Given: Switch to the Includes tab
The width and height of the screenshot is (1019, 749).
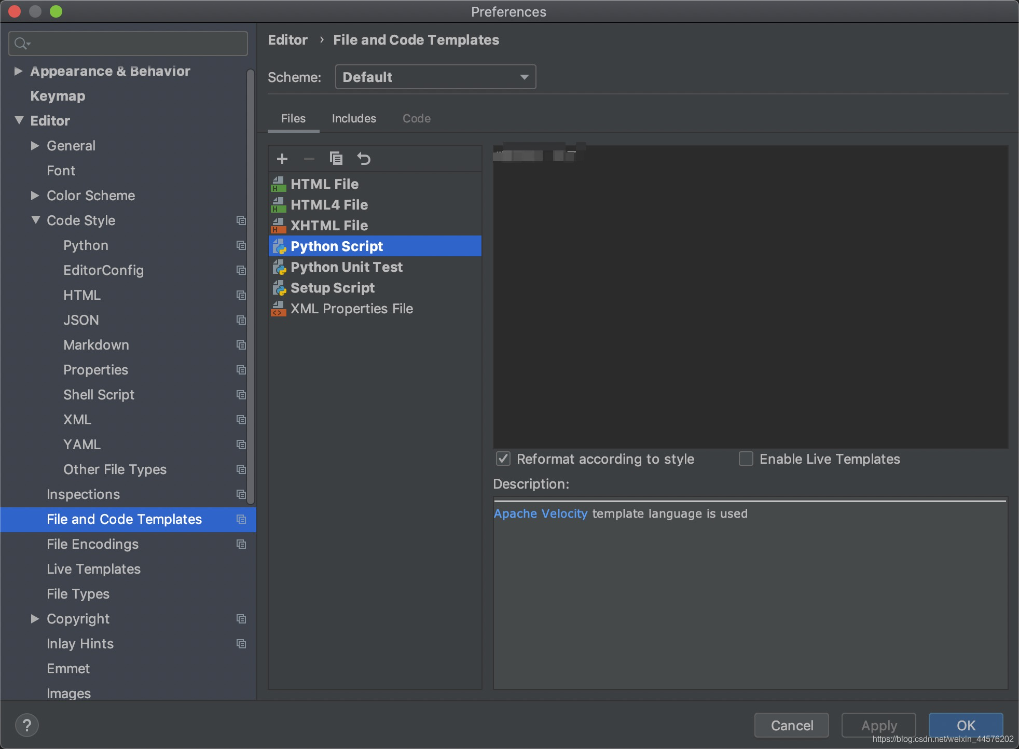Looking at the screenshot, I should [354, 119].
